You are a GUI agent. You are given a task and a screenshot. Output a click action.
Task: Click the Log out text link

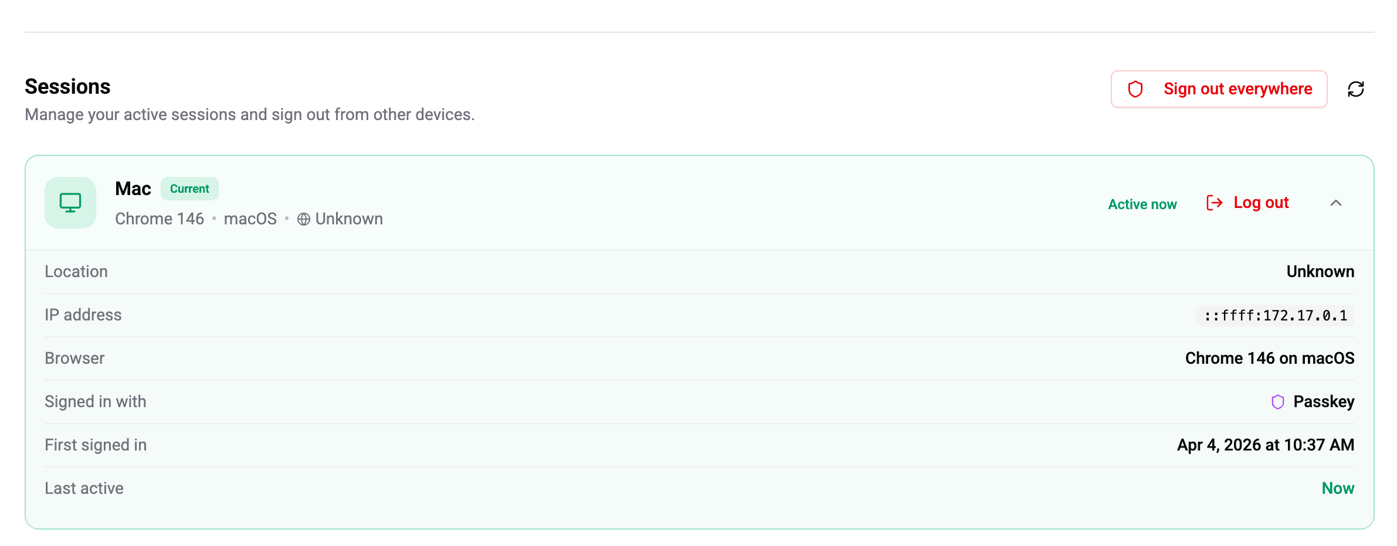coord(1261,203)
